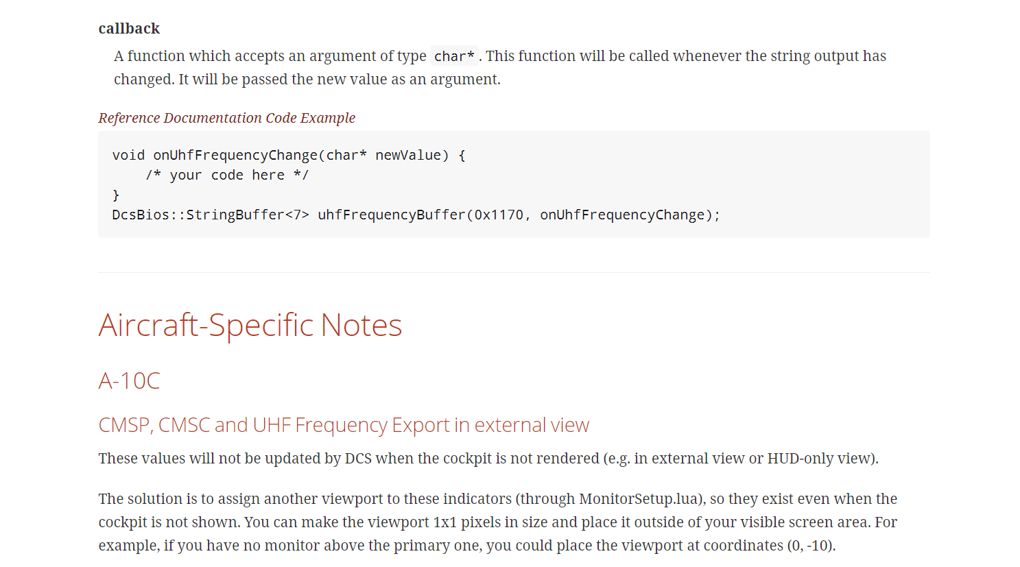Click Reference Documentation Code Example caption
This screenshot has width=1020, height=567.
click(x=227, y=118)
